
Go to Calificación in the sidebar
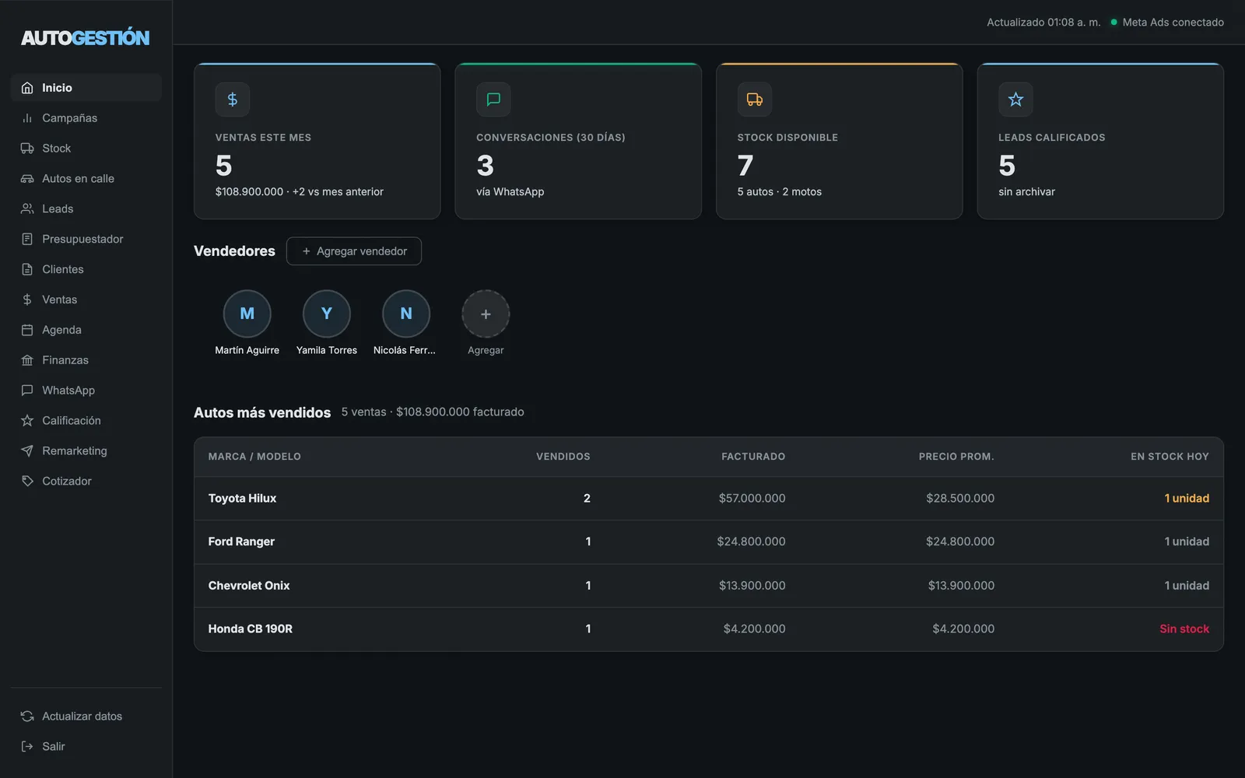click(x=86, y=421)
